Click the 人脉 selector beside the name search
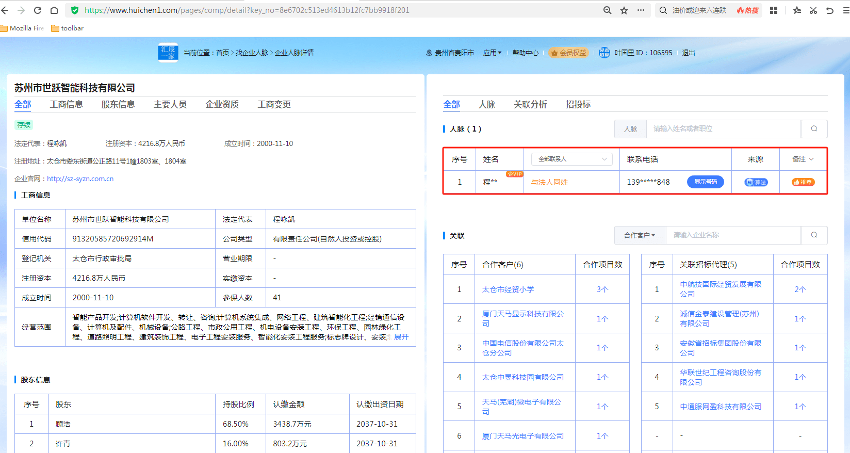The image size is (850, 453). point(630,129)
